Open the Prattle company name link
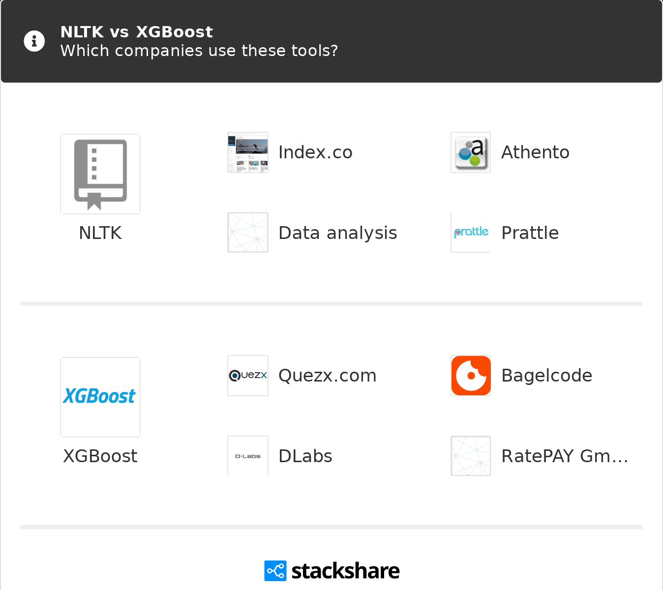Viewport: 663px width, 590px height. (x=530, y=233)
